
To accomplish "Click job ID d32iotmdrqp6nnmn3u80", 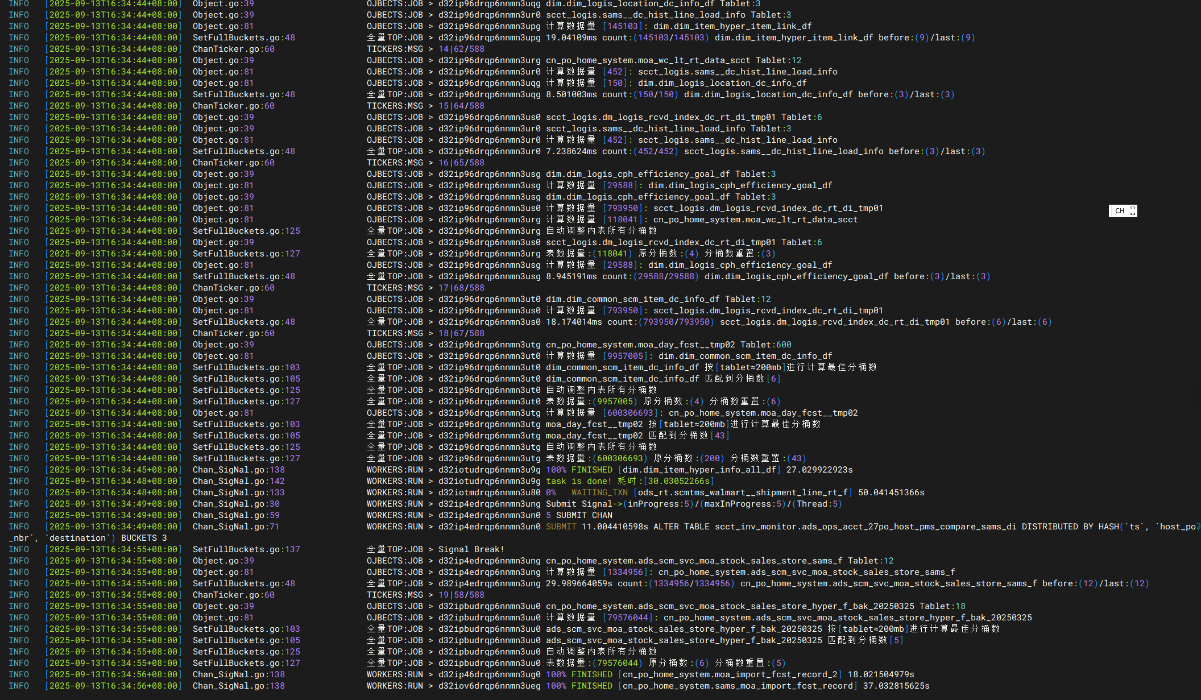I will pos(489,492).
